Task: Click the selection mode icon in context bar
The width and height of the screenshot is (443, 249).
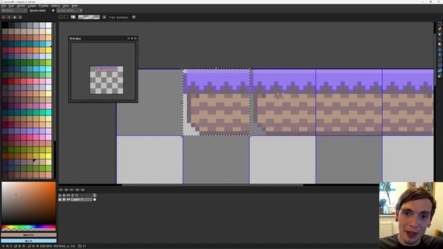Action: point(73,17)
